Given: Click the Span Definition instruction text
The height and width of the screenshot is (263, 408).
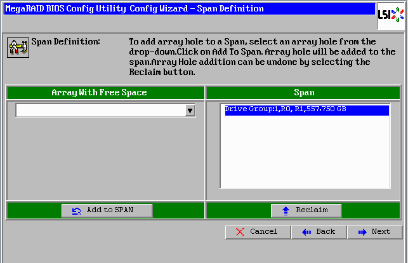Looking at the screenshot, I should click(252, 57).
